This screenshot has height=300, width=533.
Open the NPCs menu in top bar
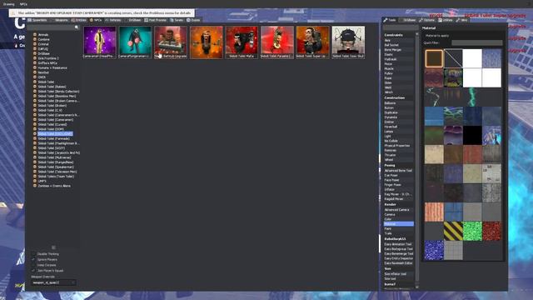[23, 4]
